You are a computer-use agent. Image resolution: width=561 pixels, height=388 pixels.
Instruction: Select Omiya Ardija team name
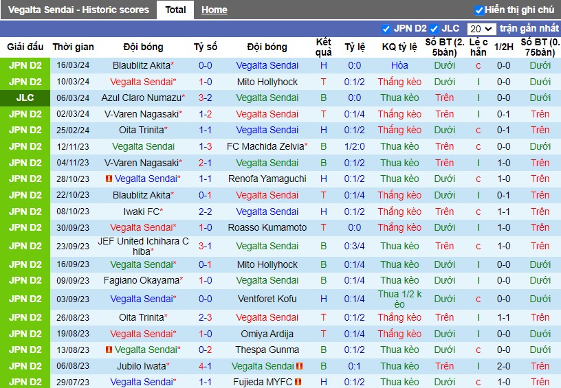[267, 334]
